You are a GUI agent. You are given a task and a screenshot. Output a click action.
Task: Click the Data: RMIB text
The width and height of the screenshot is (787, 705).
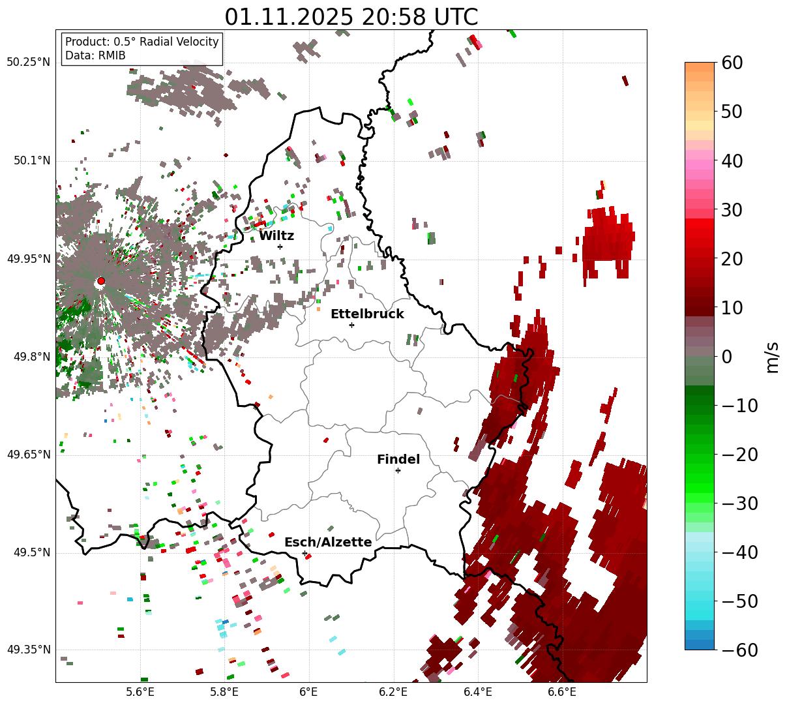coord(95,55)
